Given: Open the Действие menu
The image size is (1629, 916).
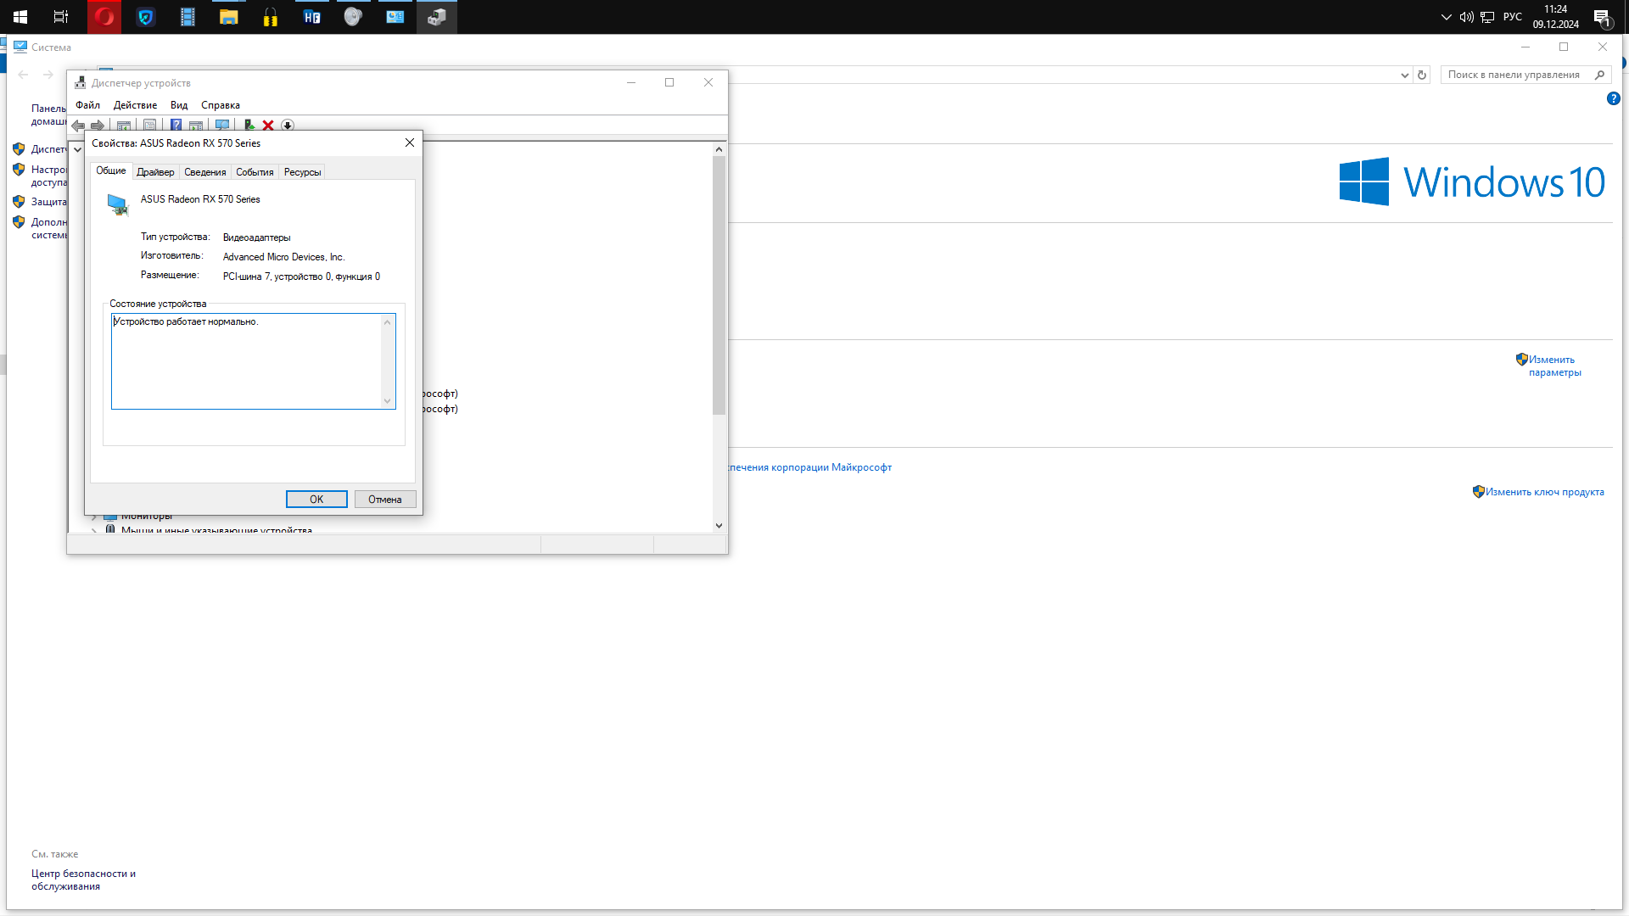Looking at the screenshot, I should pos(135,105).
